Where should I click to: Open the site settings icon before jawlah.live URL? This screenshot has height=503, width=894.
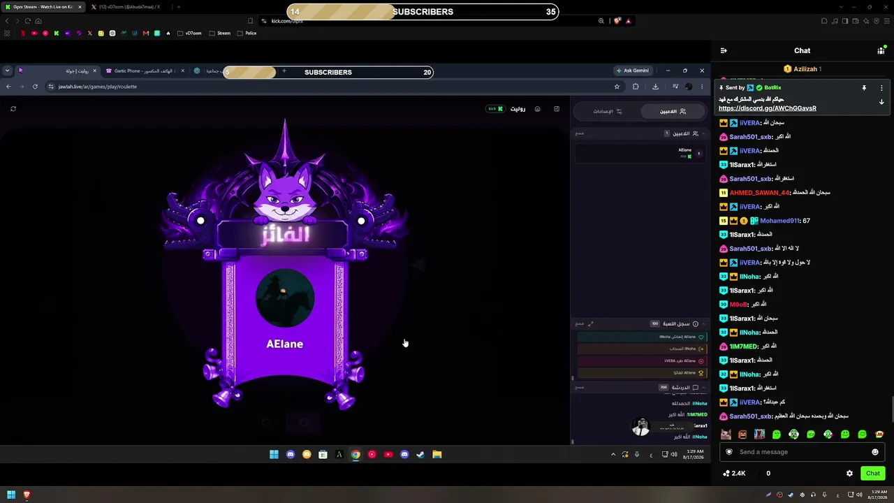51,87
